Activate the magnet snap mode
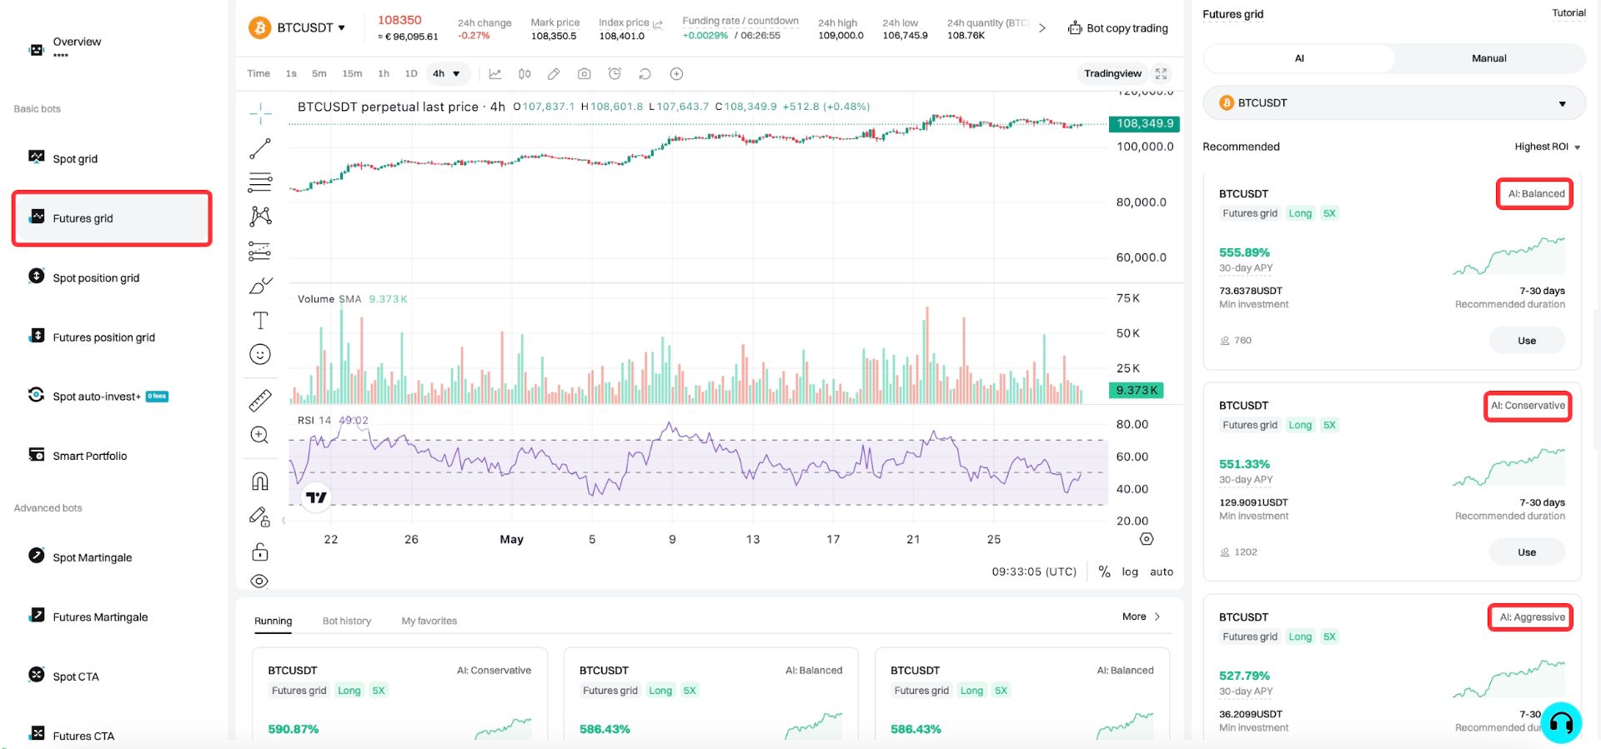This screenshot has height=749, width=1601. pos(260,482)
